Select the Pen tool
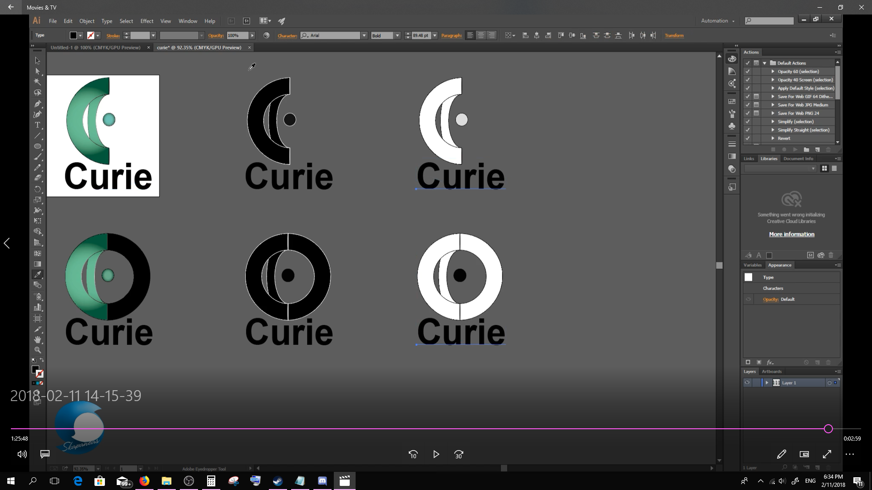The width and height of the screenshot is (872, 490). pos(38,104)
